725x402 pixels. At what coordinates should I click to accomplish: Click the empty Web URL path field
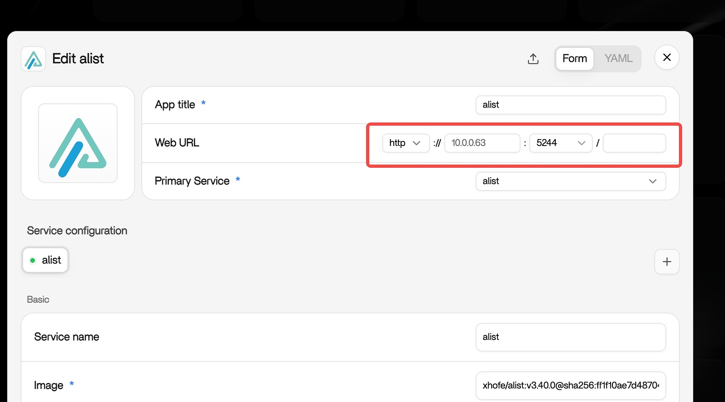point(634,143)
